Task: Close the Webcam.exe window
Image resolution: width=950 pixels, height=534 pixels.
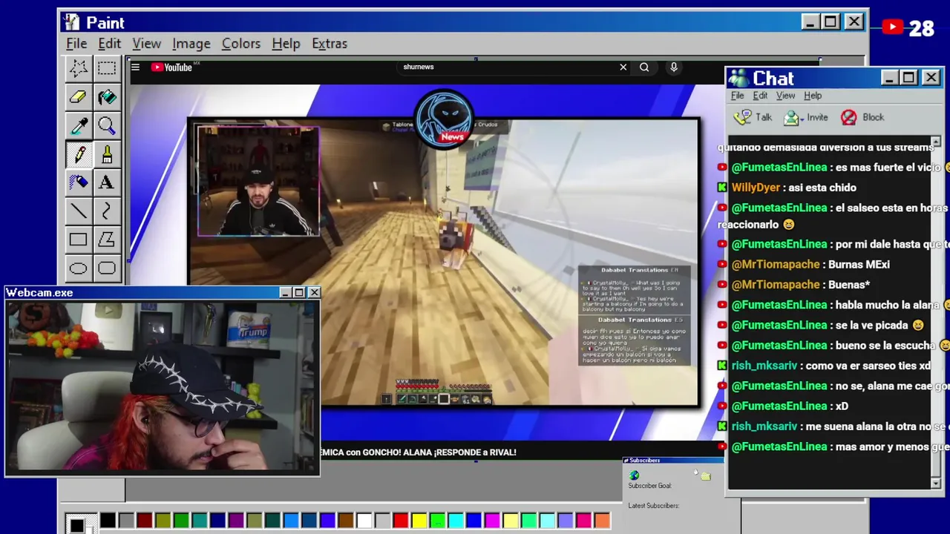Action: 314,293
